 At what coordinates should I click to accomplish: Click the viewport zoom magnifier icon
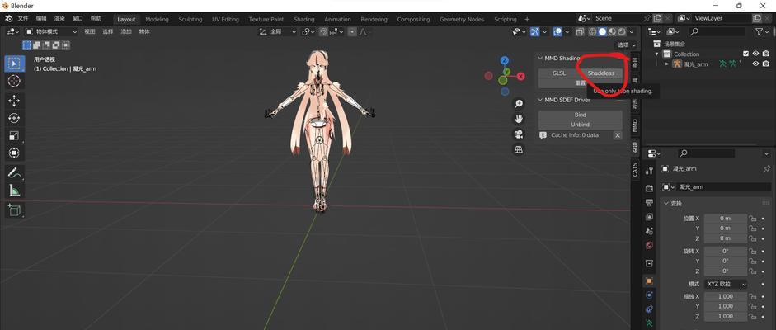[518, 104]
